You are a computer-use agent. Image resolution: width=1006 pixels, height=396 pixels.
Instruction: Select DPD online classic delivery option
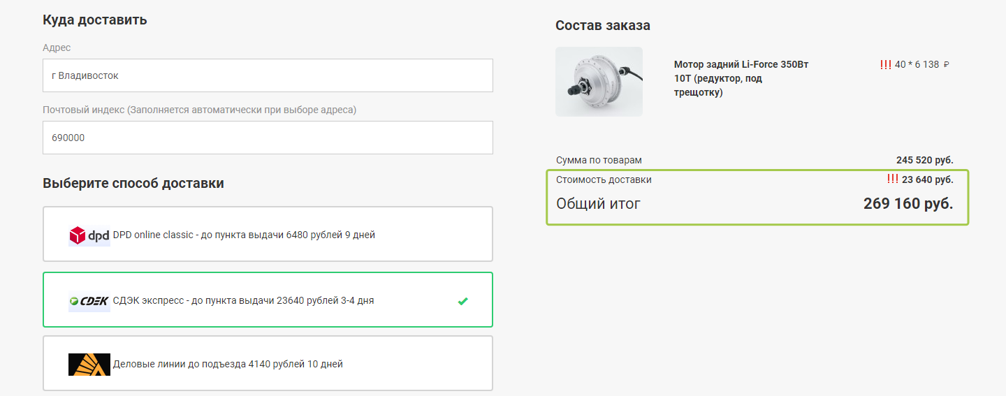(268, 234)
